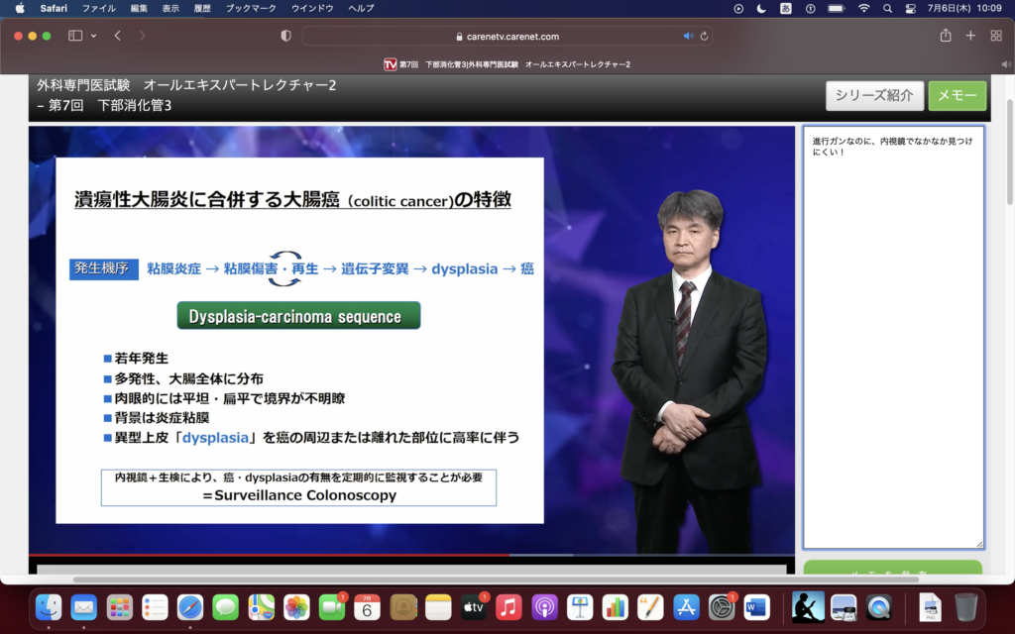Toggle Do Not Disturb moon icon

click(761, 8)
